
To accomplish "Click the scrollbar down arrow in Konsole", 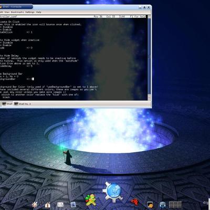I will pyautogui.click(x=149, y=99).
